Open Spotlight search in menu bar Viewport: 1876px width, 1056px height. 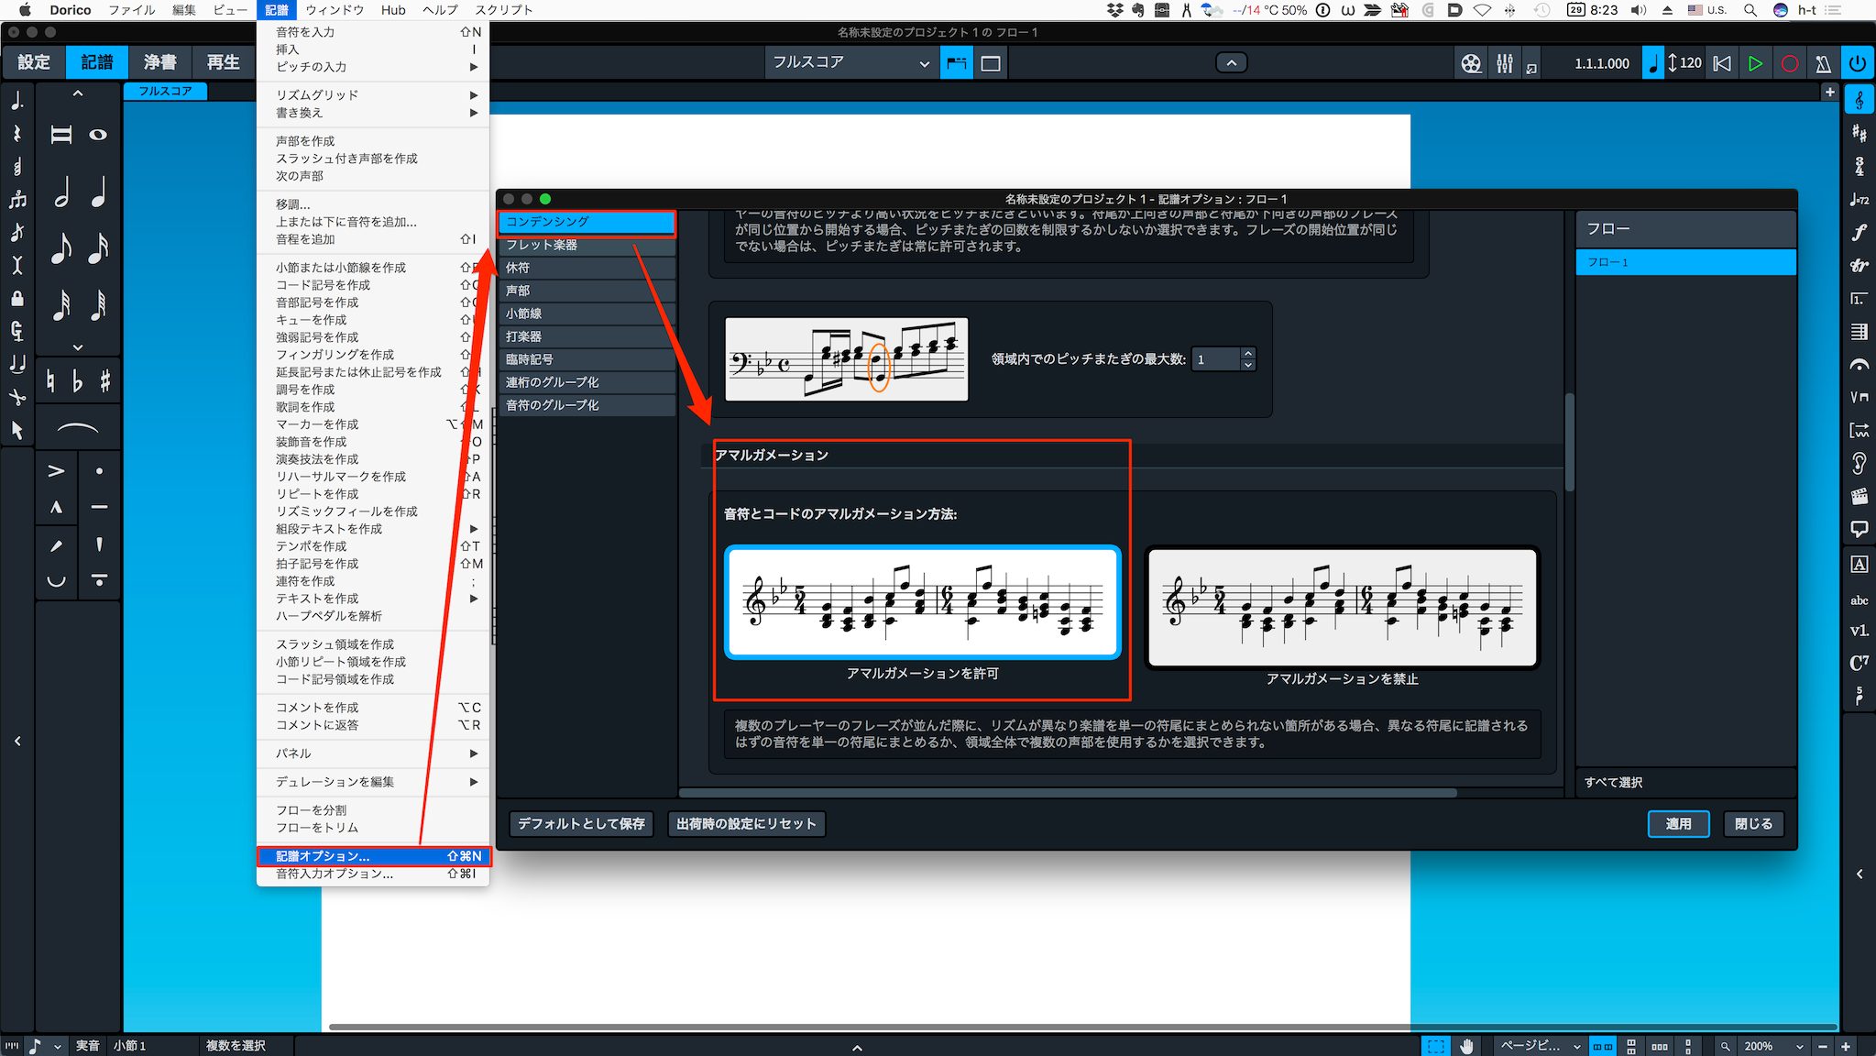[x=1750, y=10]
